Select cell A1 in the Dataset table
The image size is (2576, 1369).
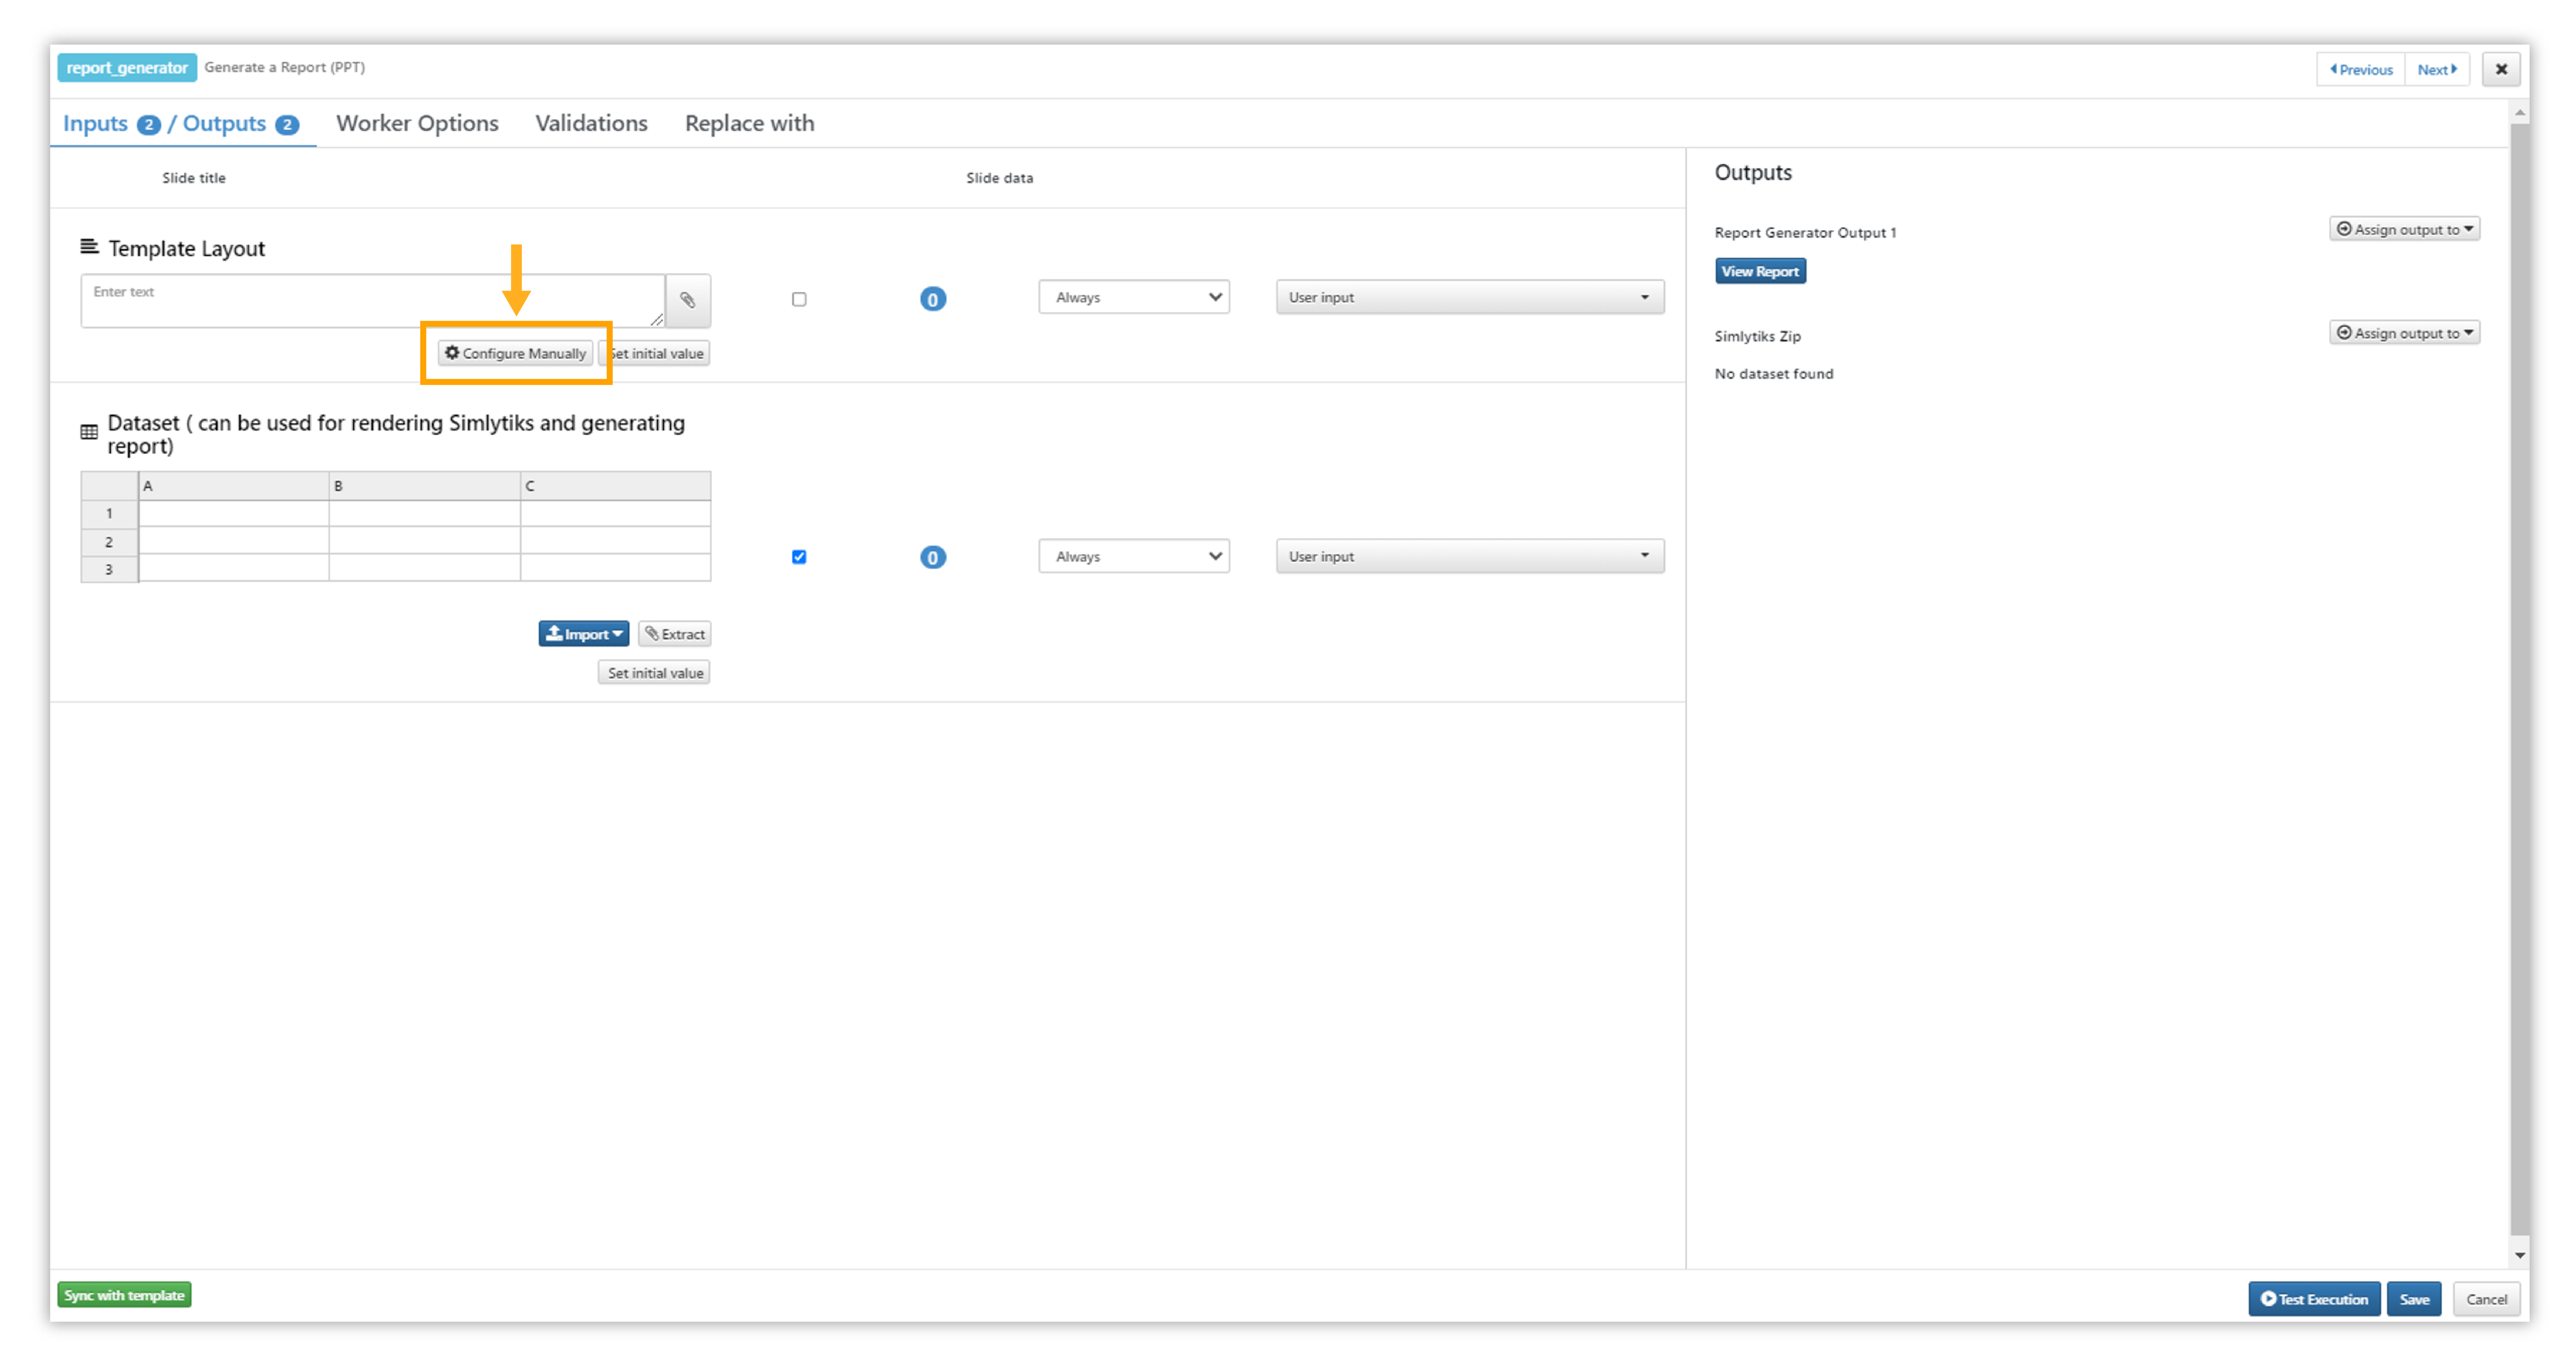(233, 514)
